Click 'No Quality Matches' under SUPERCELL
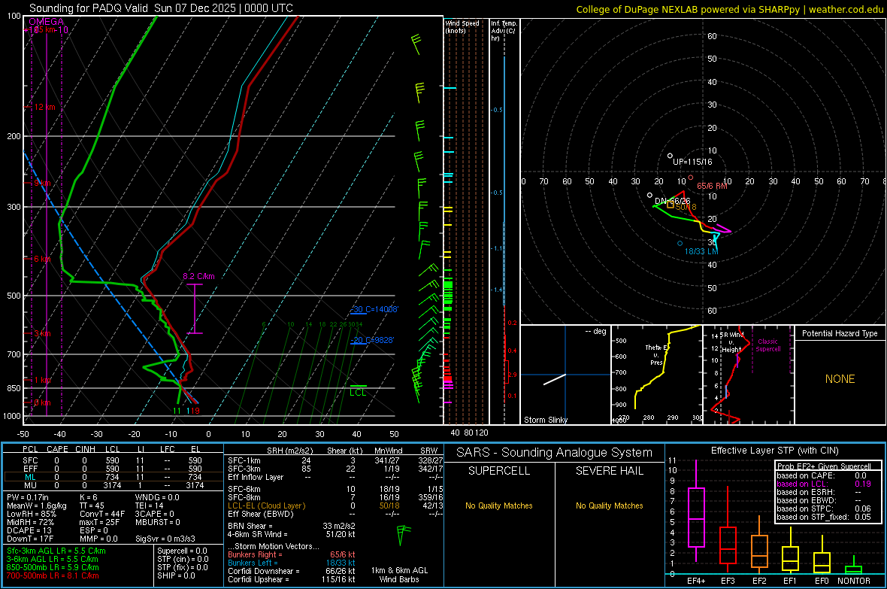This screenshot has width=887, height=589. 499,506
